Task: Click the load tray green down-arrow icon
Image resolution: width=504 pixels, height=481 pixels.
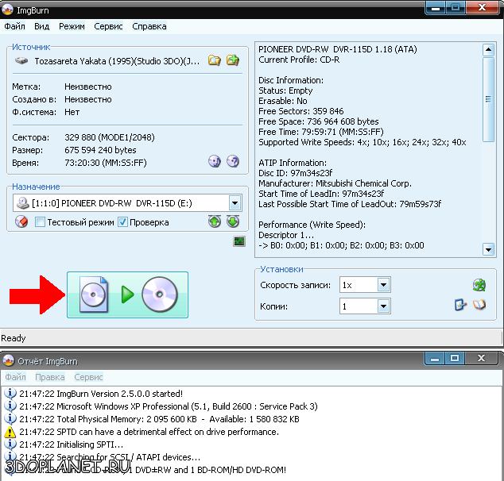Action: (232, 222)
